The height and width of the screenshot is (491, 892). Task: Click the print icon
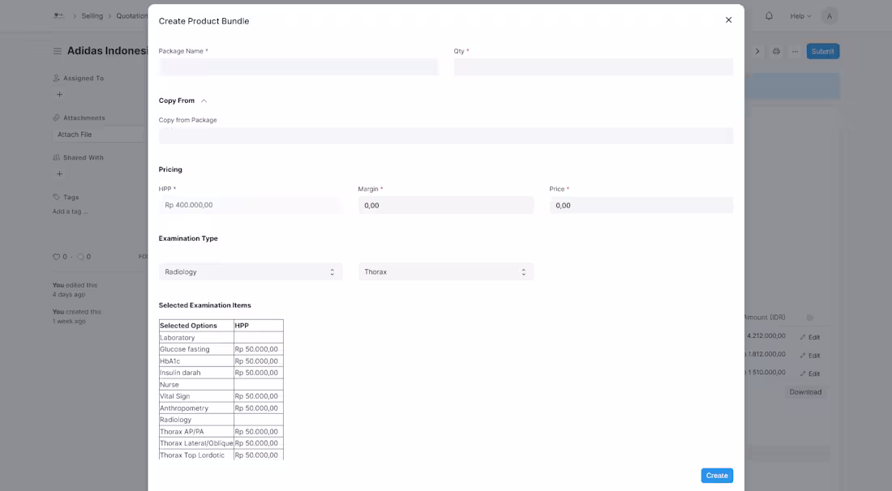775,51
